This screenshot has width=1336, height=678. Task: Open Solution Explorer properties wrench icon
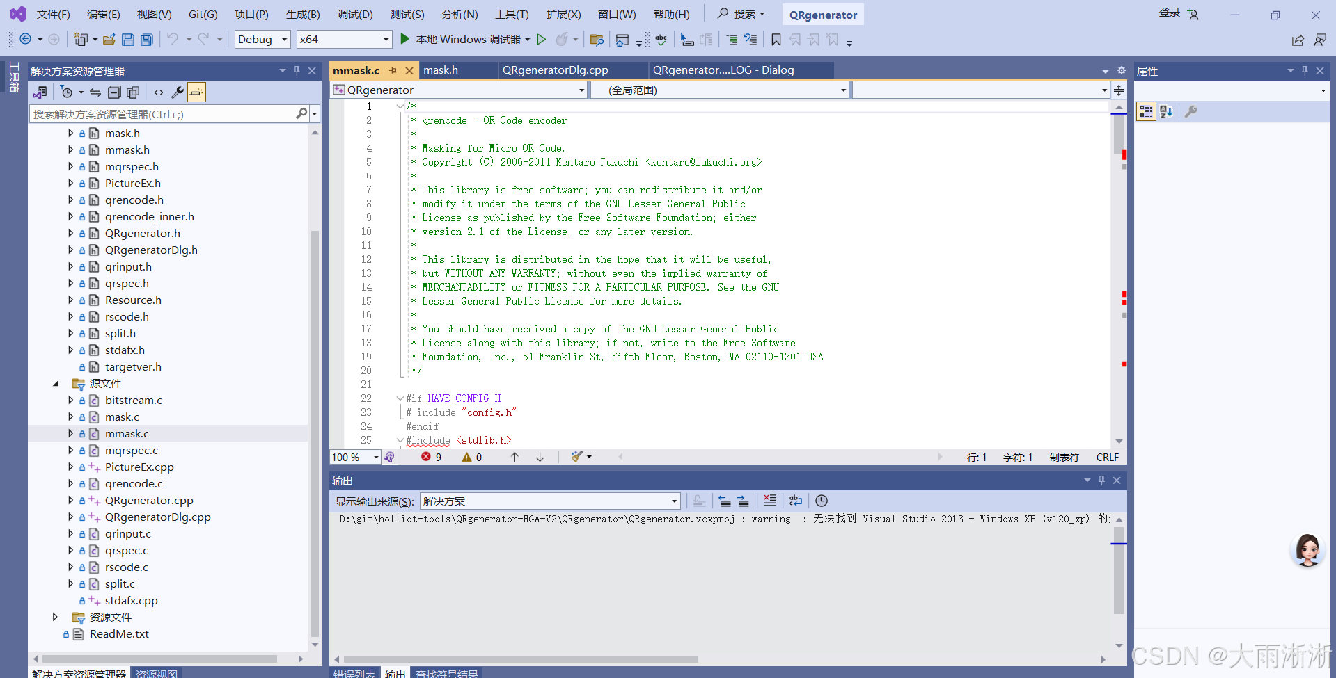click(x=178, y=92)
